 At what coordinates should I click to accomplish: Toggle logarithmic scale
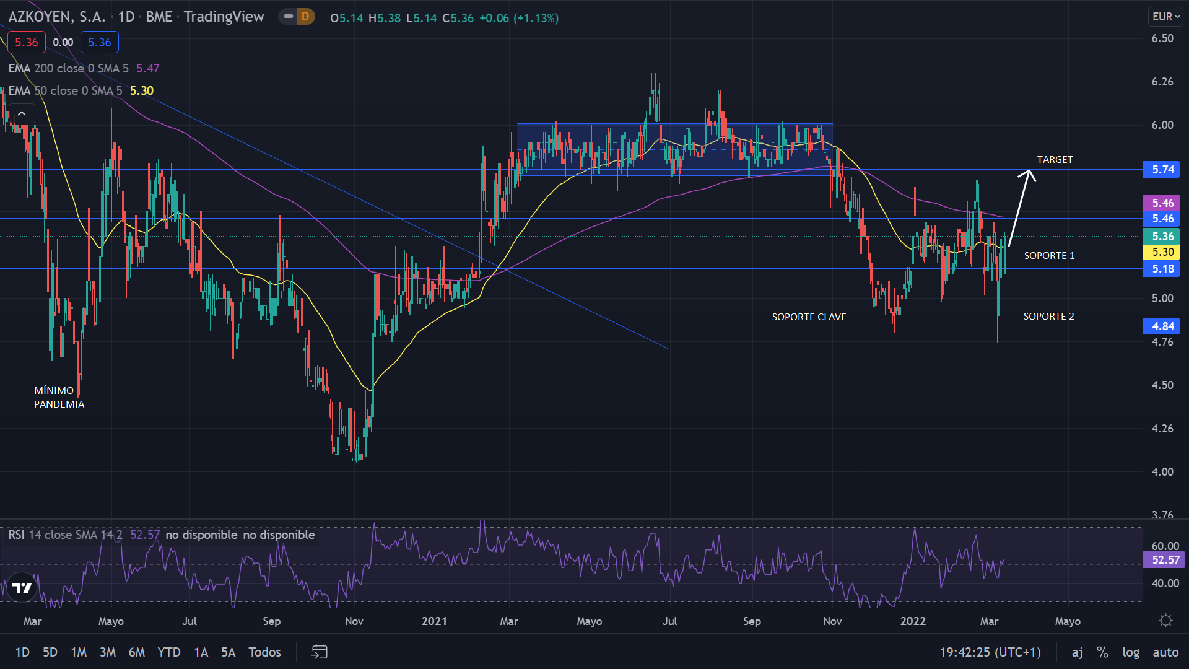1131,652
